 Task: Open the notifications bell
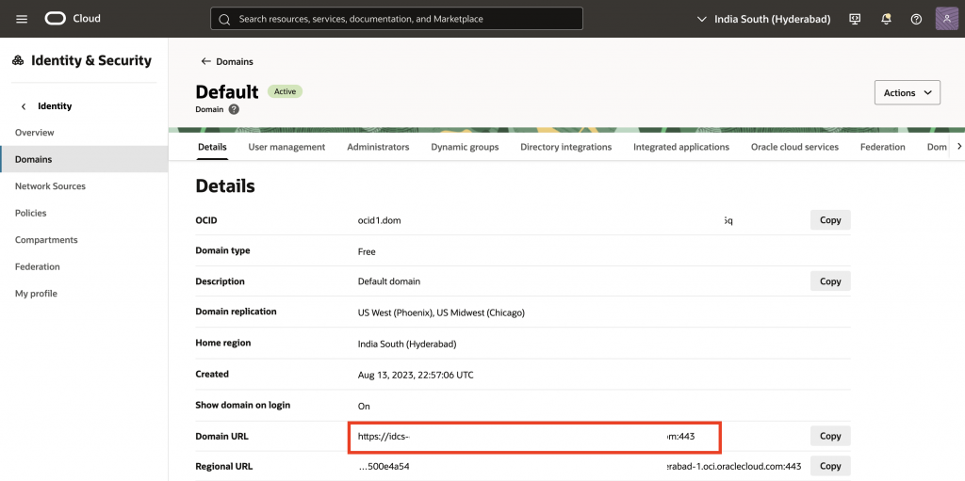click(x=886, y=19)
